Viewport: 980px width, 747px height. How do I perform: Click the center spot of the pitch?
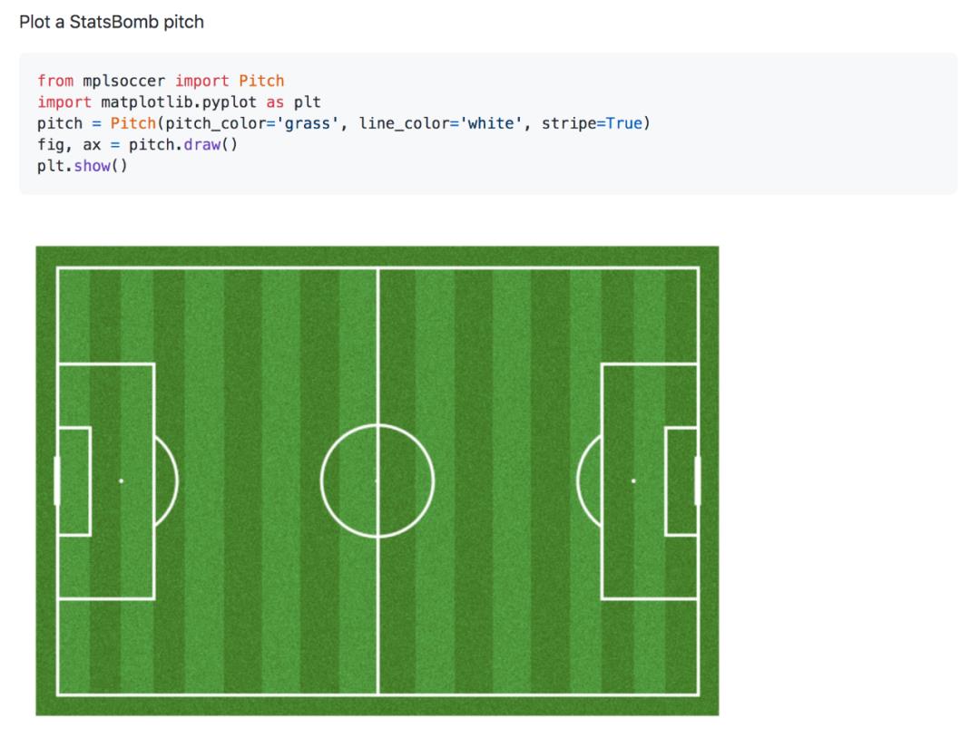pyautogui.click(x=377, y=481)
